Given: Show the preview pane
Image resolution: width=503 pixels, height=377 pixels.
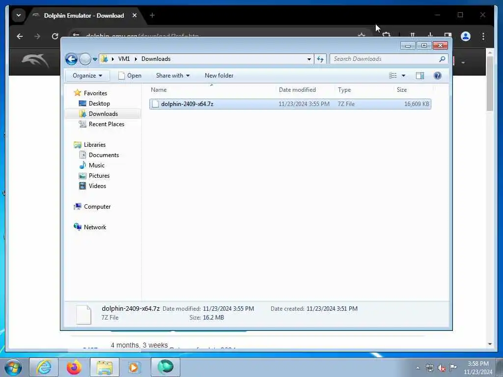Looking at the screenshot, I should 420,76.
